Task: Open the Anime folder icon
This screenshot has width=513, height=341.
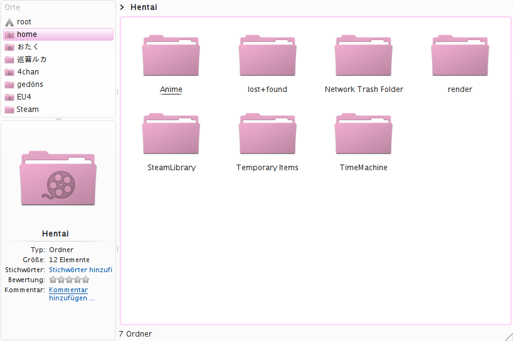Action: [x=171, y=56]
